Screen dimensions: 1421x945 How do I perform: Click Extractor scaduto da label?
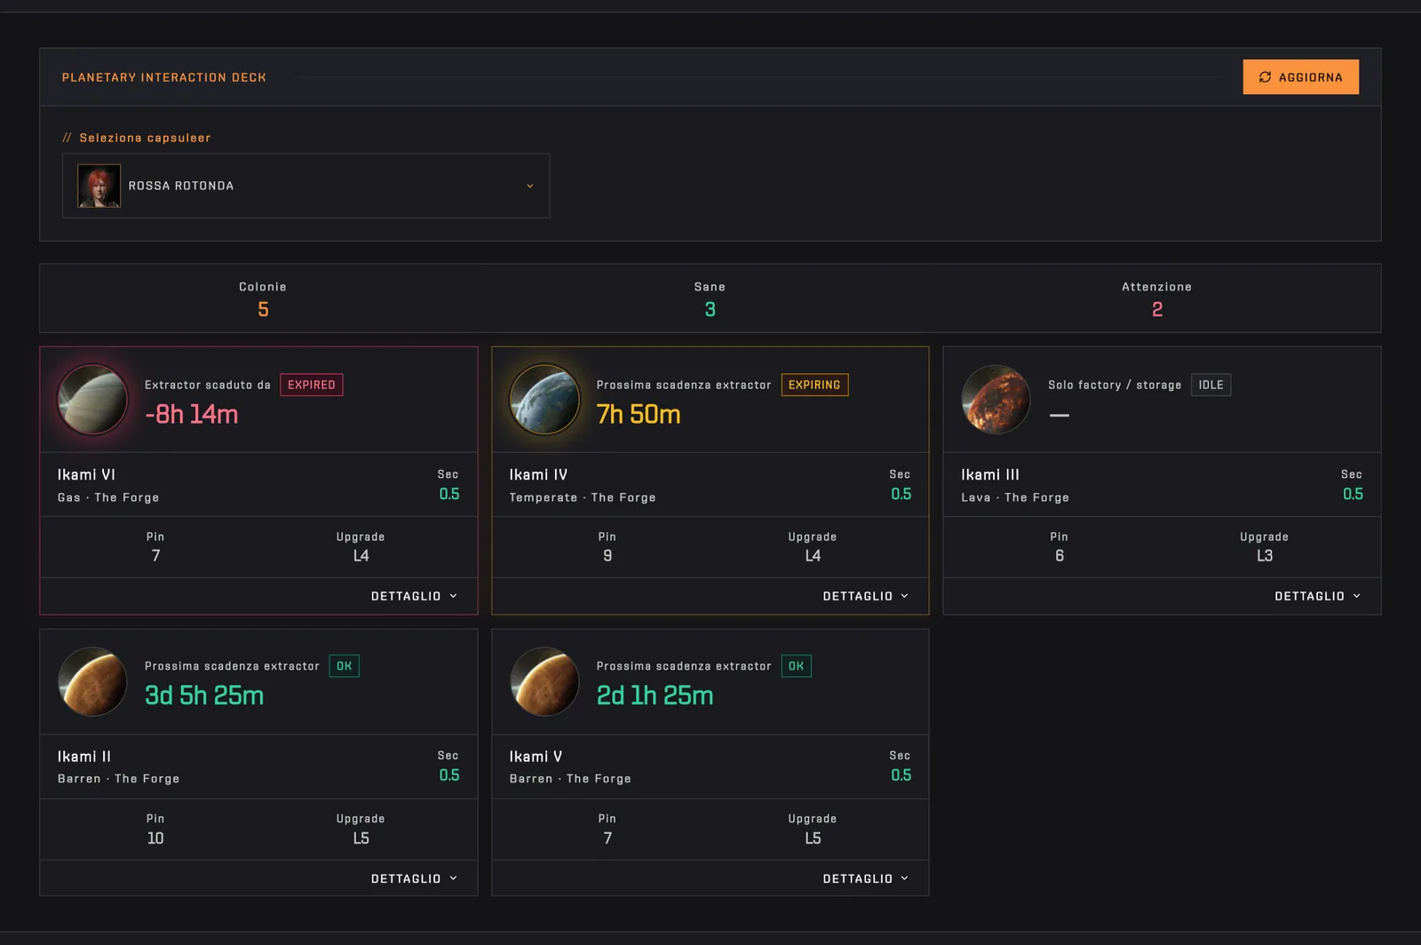tap(208, 385)
